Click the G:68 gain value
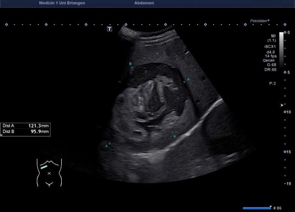Image resolution: width=295 pixels, height=212 pixels. click(x=271, y=65)
